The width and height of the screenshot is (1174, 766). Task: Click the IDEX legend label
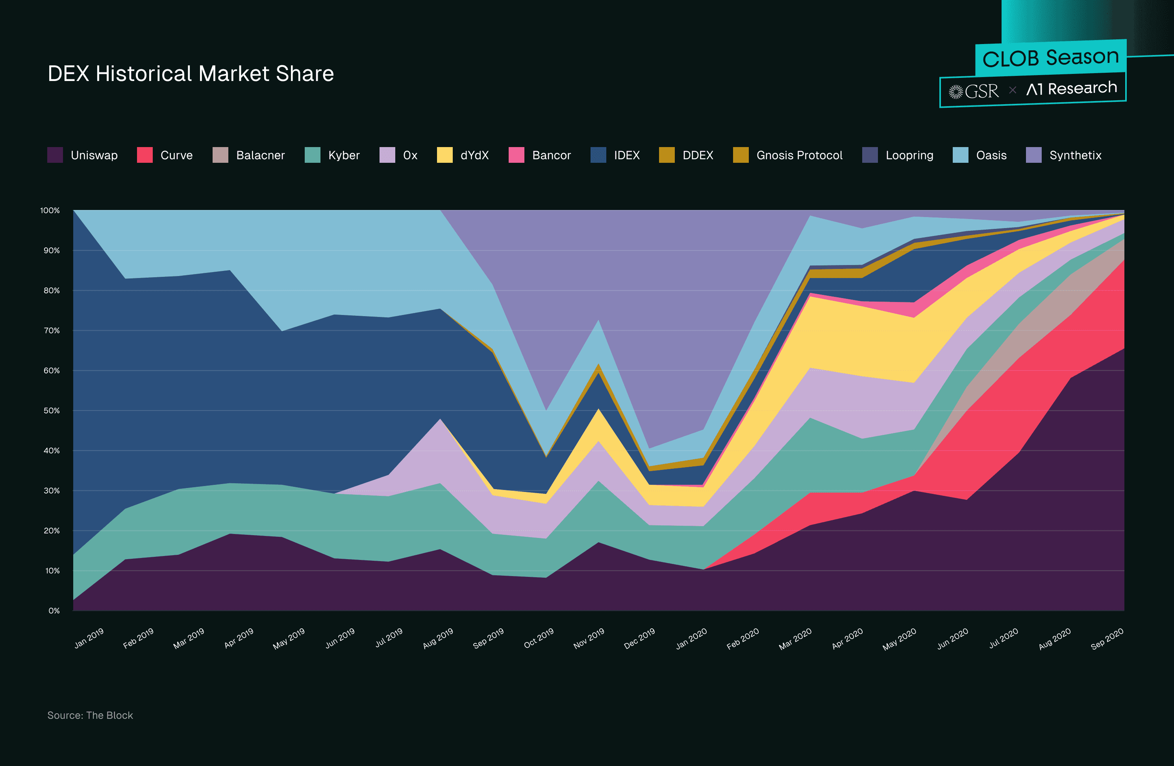tap(627, 155)
